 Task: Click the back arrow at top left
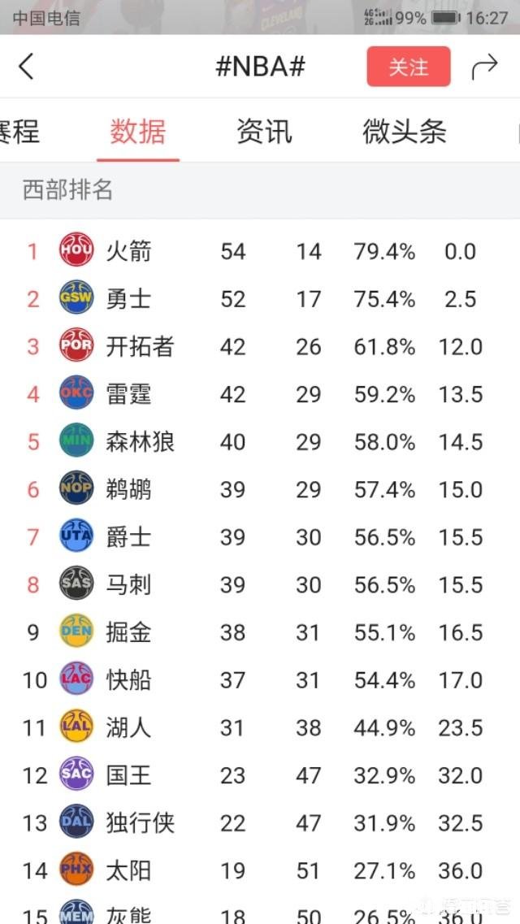click(26, 67)
